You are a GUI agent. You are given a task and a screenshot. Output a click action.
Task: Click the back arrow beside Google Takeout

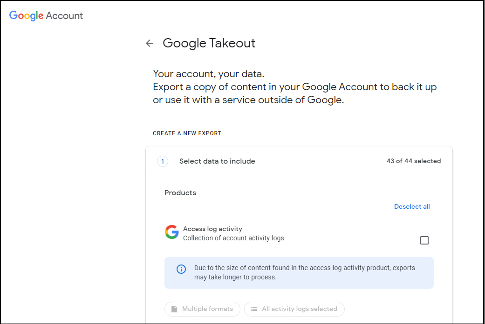[x=150, y=43]
